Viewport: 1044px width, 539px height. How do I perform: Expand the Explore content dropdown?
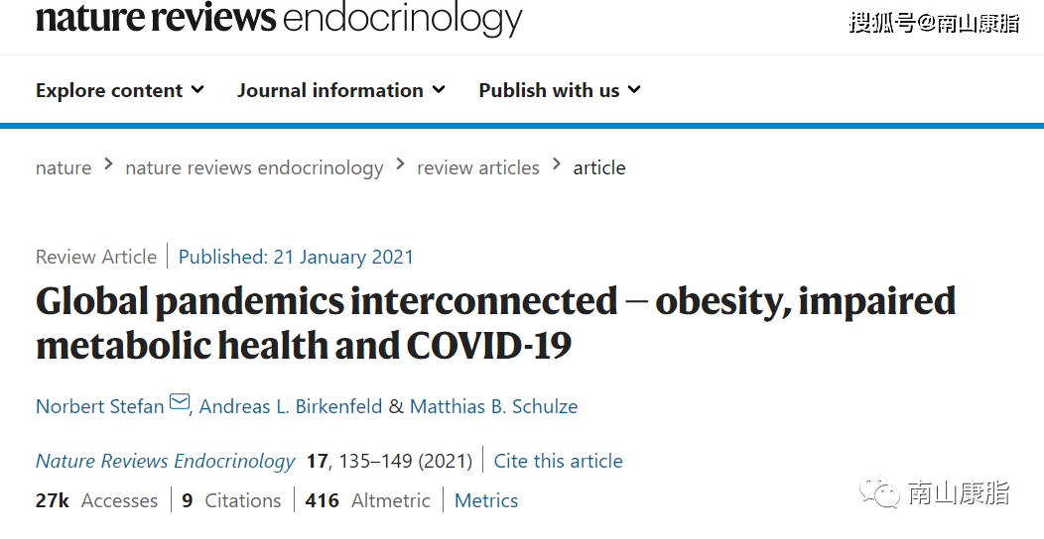[x=120, y=90]
